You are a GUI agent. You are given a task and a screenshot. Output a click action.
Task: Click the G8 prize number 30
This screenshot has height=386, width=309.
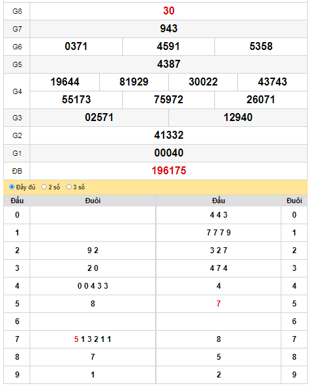(169, 11)
